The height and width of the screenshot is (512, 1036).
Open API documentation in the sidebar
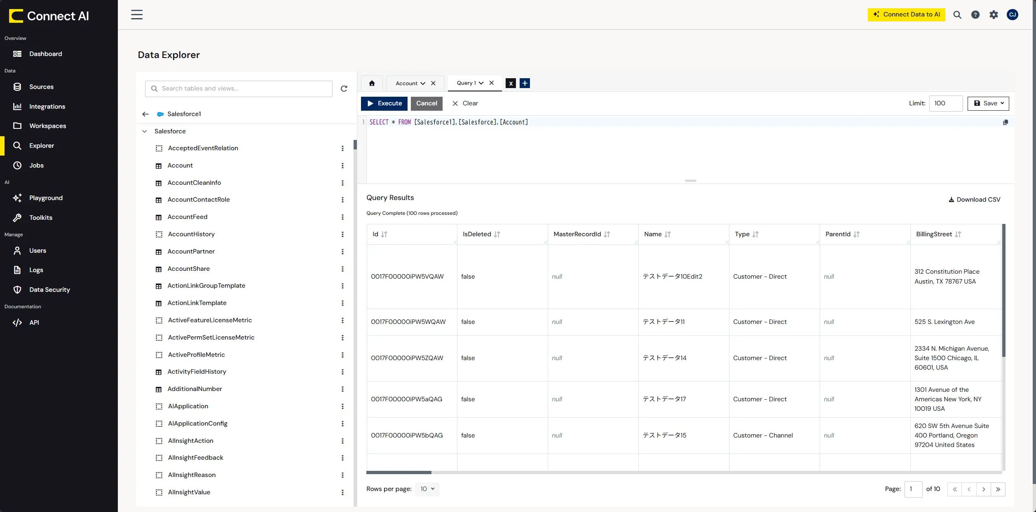pos(34,323)
